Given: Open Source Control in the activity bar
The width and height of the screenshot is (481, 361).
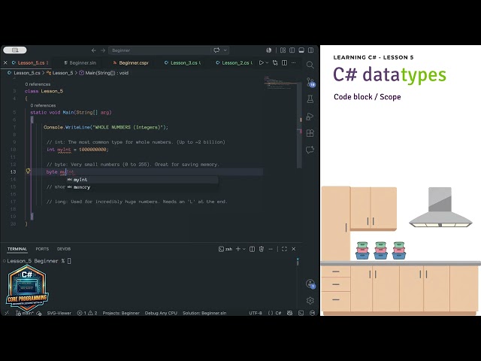Looking at the screenshot, I should (x=310, y=82).
